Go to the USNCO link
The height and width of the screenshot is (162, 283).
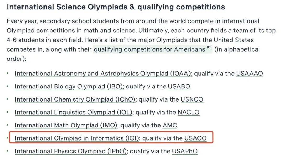[x=192, y=100]
